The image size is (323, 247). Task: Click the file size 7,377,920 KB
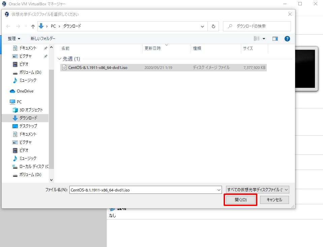[254, 68]
